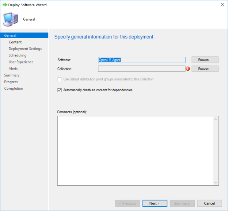Click the Next button

[x=155, y=203]
